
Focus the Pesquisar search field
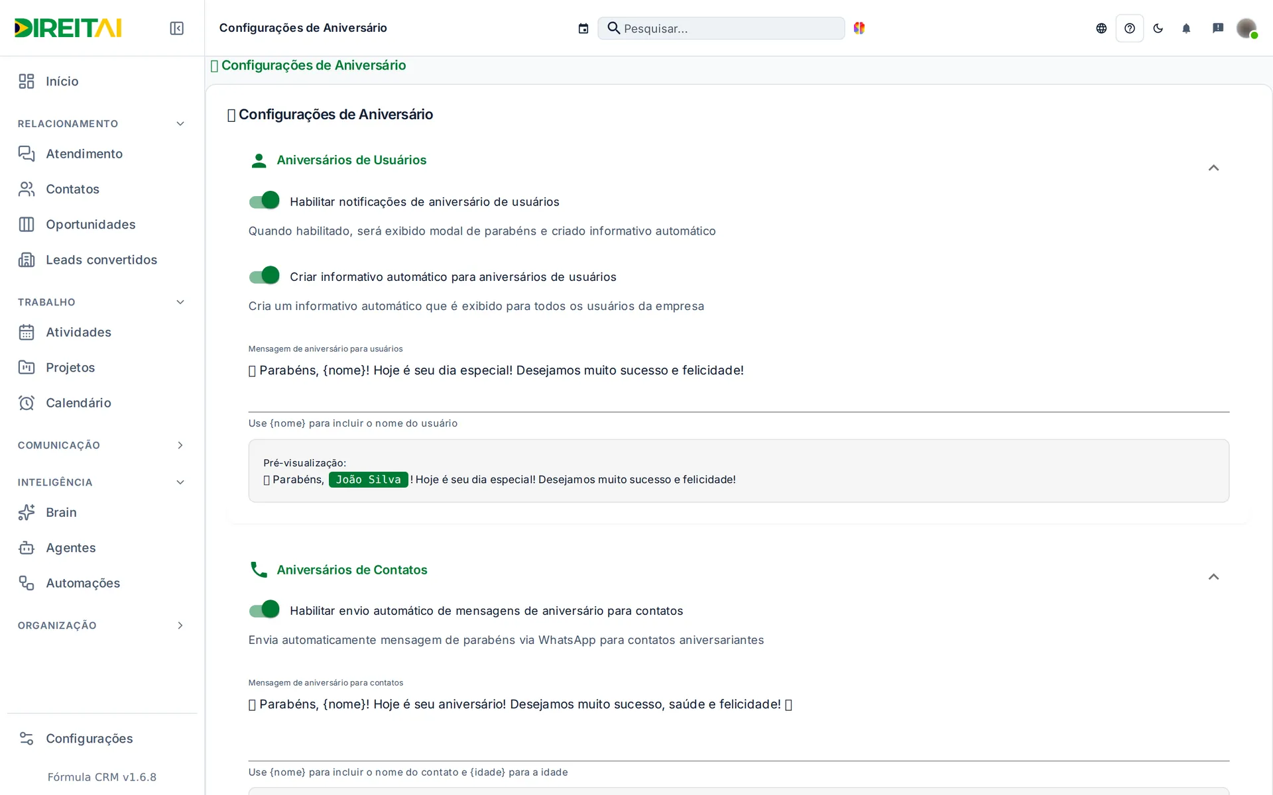[721, 28]
